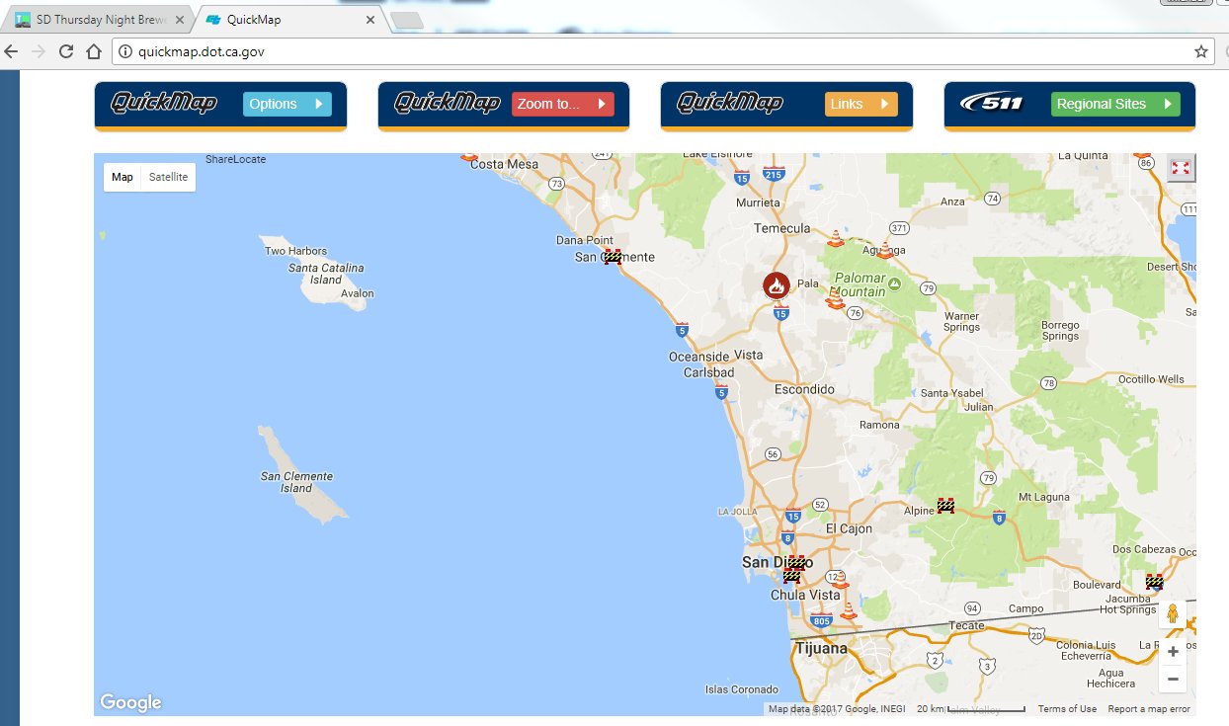Click the Dana Point label
Image resolution: width=1229 pixels, height=726 pixels.
585,240
